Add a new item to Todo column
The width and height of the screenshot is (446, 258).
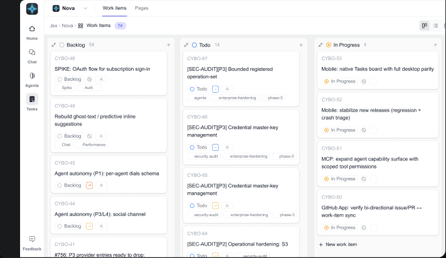301,45
